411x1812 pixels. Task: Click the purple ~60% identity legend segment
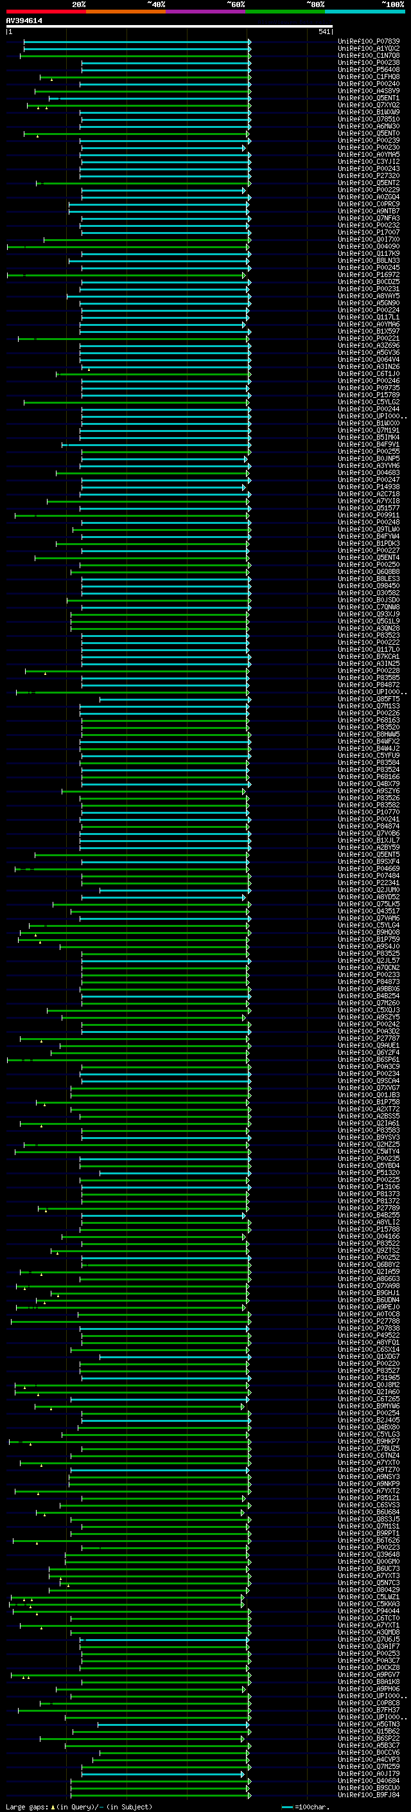click(205, 12)
